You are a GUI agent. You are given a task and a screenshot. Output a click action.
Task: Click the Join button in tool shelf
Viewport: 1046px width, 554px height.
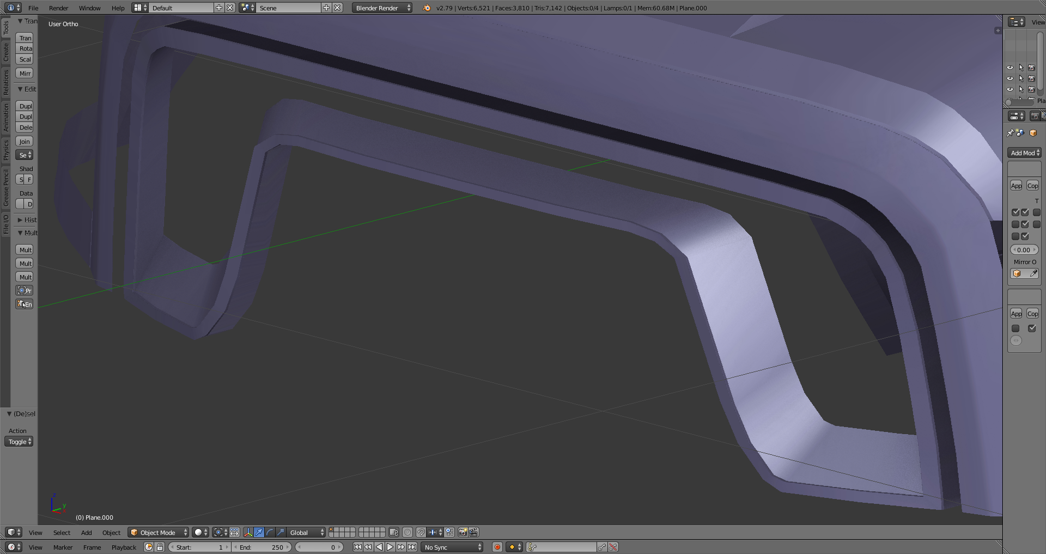pos(25,142)
